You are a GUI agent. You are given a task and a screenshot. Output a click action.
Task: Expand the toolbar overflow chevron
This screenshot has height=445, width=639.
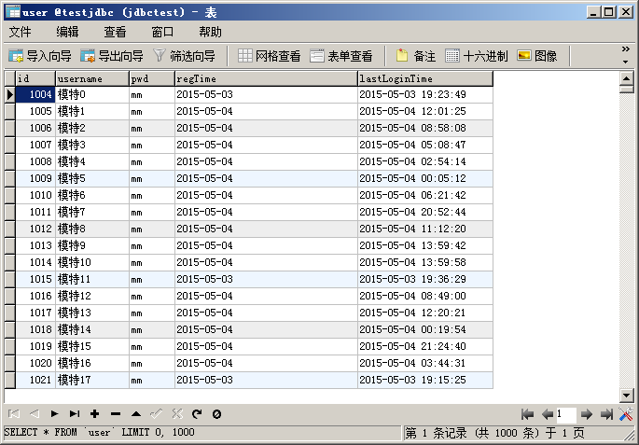(x=626, y=49)
